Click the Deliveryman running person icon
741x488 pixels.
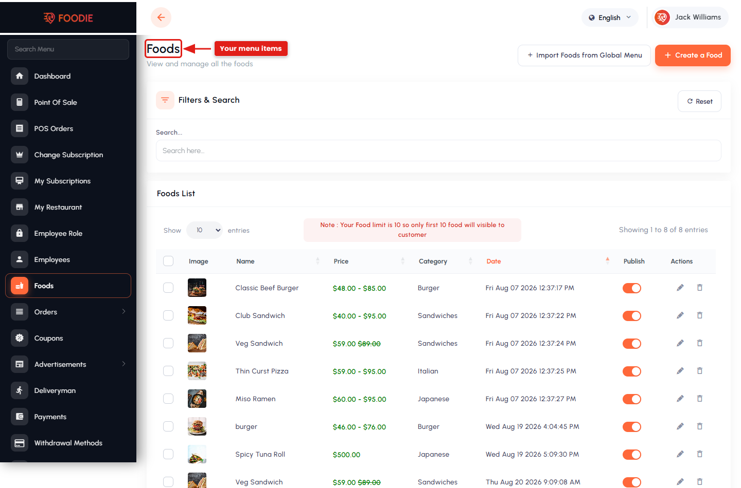tap(20, 390)
